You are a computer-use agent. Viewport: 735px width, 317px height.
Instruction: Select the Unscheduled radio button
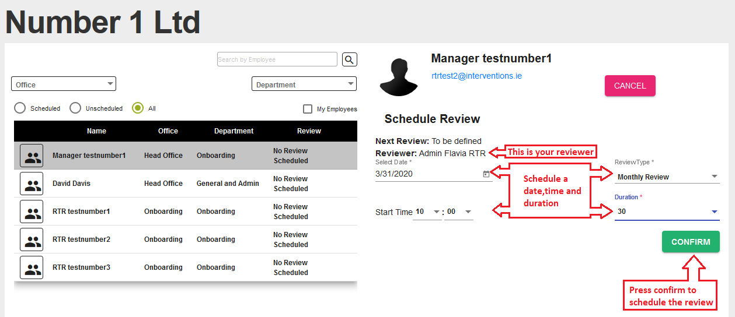75,108
